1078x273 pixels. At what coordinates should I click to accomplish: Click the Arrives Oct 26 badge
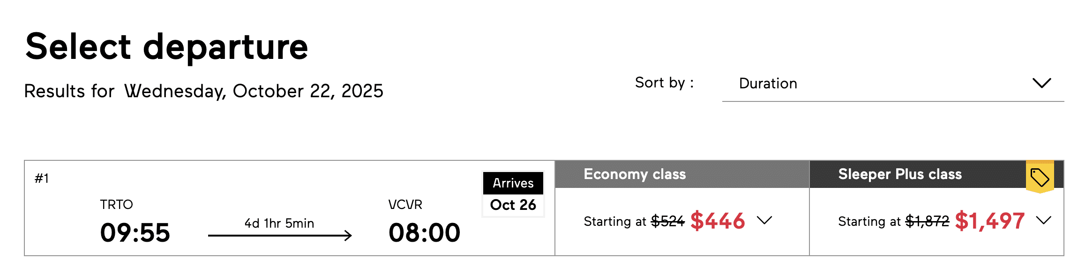(513, 194)
